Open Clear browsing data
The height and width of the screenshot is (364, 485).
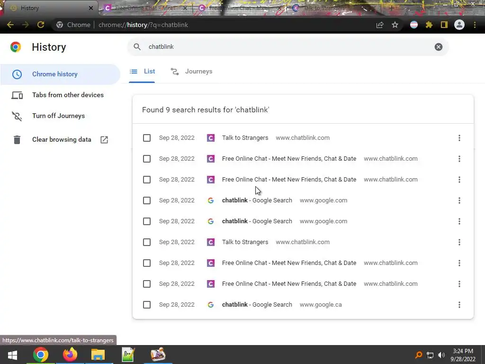[x=60, y=140]
